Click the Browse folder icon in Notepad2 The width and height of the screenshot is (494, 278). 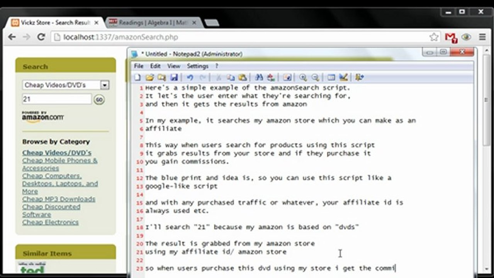(x=161, y=78)
